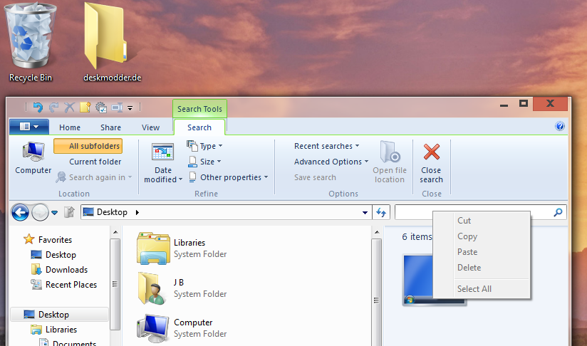Click the Up one level icon
The image size is (587, 346).
tap(69, 212)
